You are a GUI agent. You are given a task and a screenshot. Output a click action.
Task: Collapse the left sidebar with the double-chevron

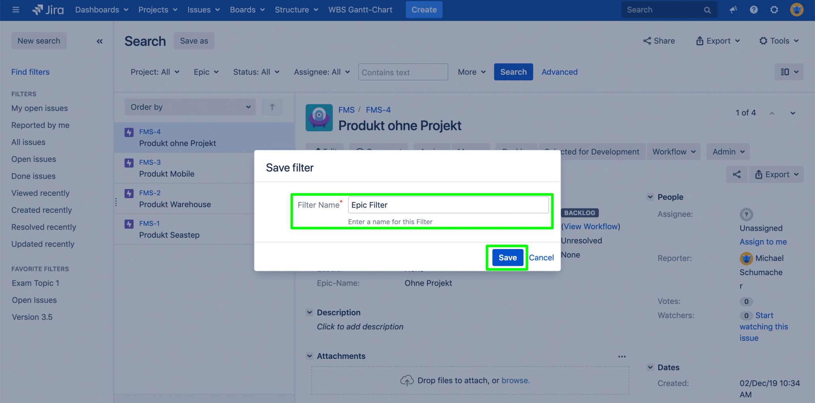pos(100,41)
